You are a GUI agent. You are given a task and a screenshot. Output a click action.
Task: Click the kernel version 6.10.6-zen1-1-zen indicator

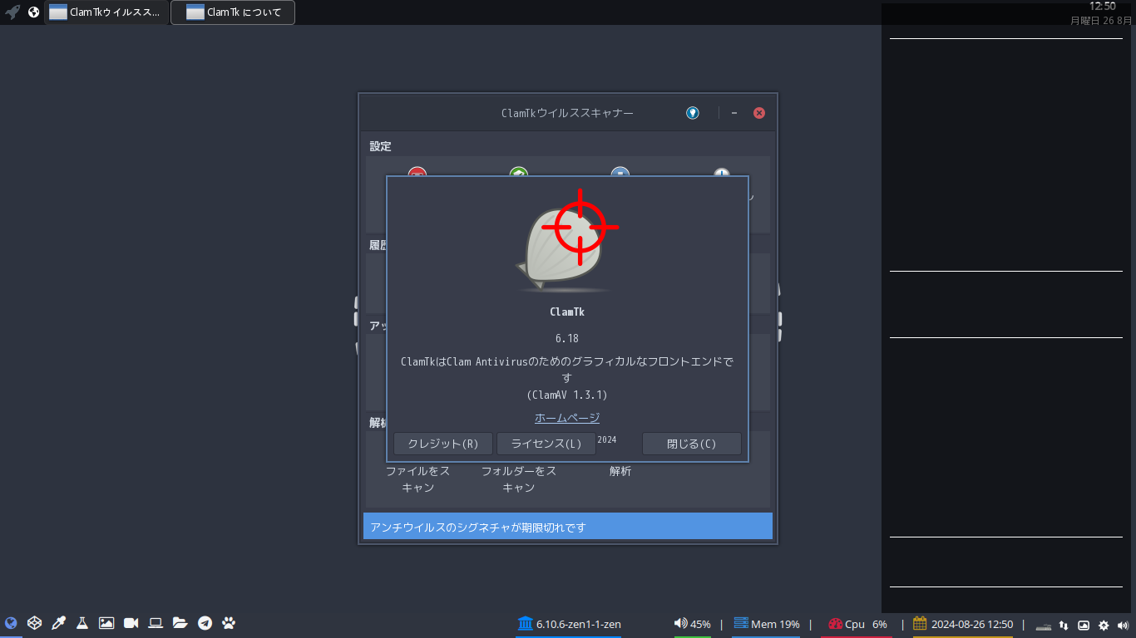tap(569, 624)
